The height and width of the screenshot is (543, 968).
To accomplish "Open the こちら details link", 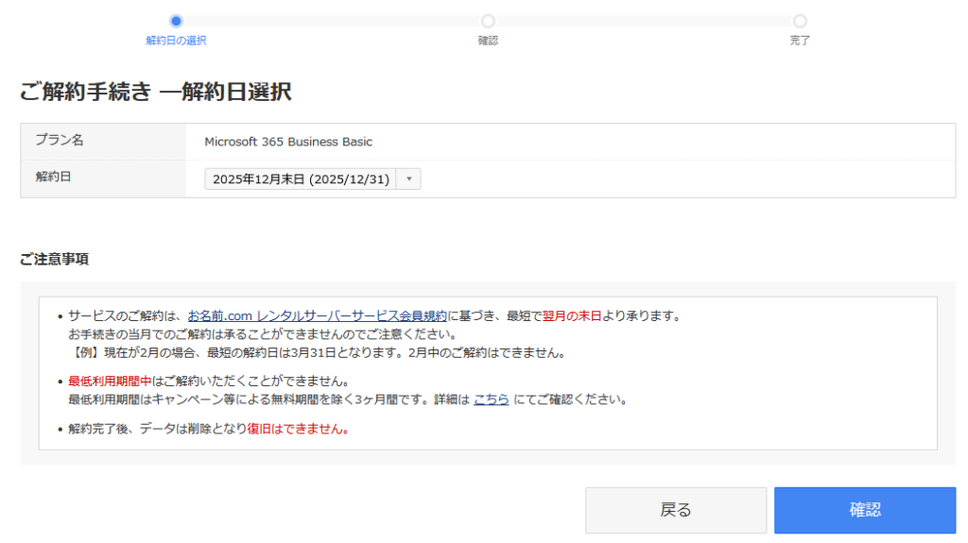I will [491, 399].
